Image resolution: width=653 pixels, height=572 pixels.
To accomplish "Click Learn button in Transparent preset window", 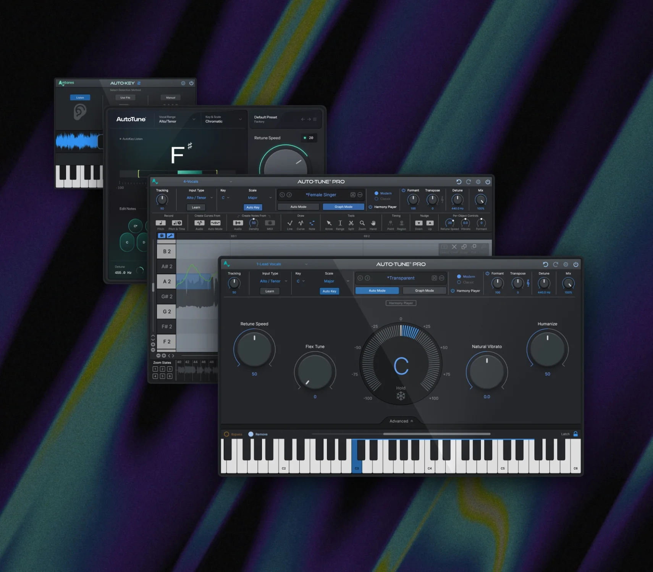I will tap(270, 291).
